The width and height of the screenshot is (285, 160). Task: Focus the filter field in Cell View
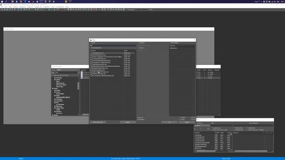(222, 125)
